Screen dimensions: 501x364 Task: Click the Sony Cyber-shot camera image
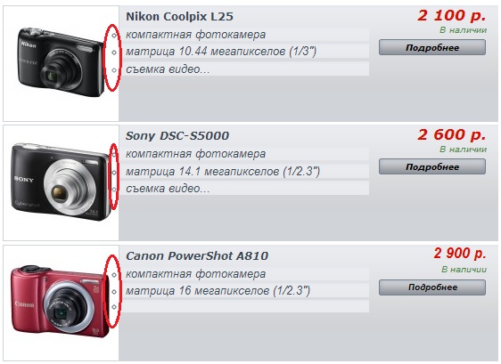(61, 182)
